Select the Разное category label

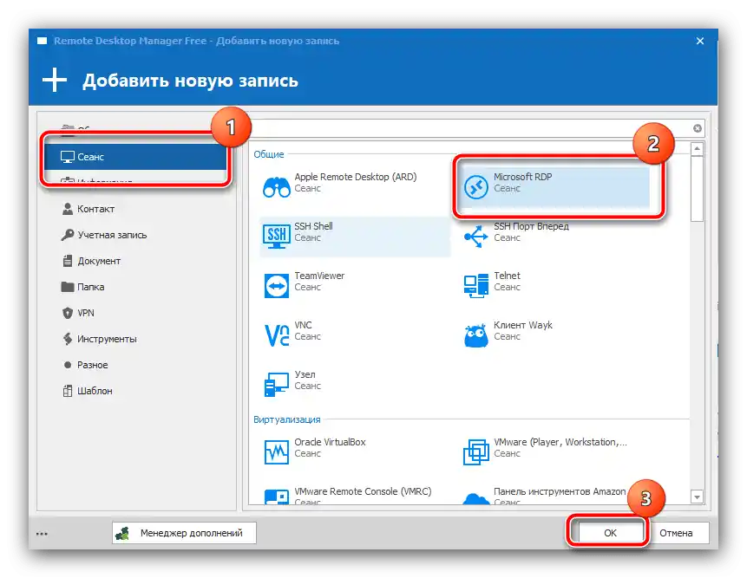click(93, 365)
